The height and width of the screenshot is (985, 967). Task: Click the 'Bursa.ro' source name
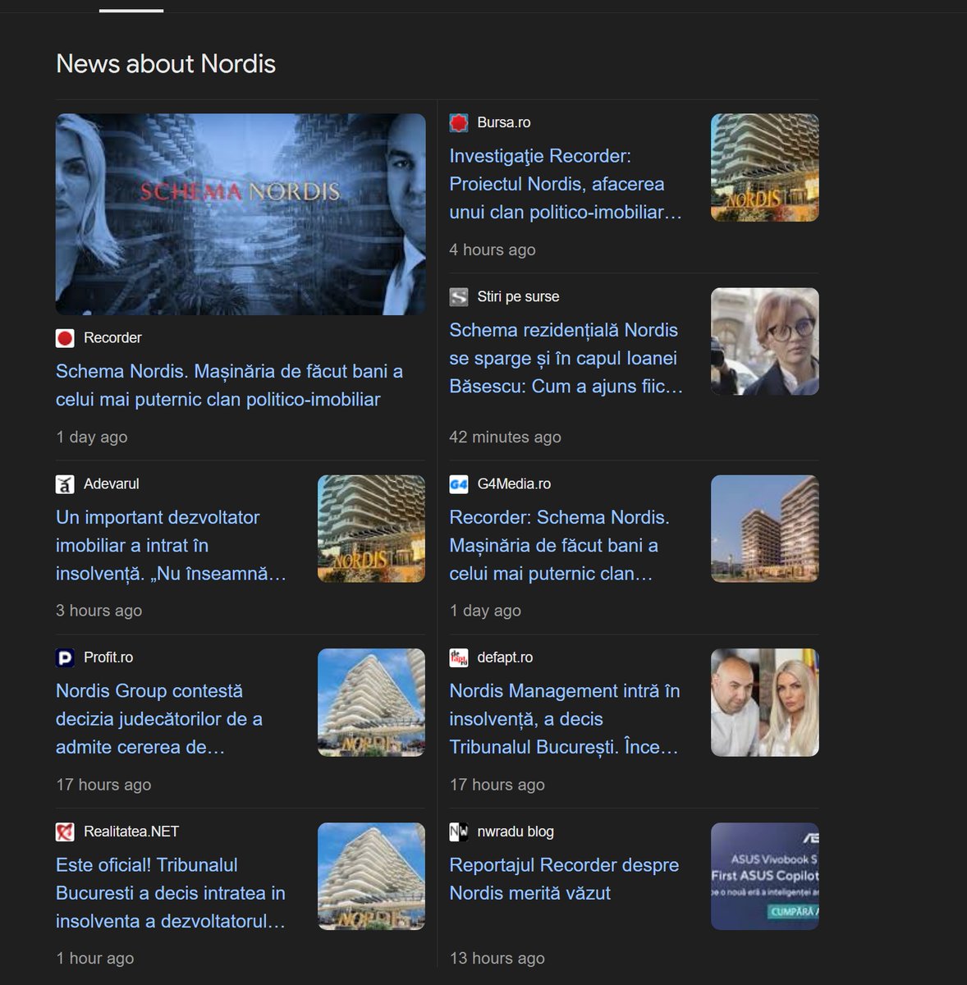[504, 123]
